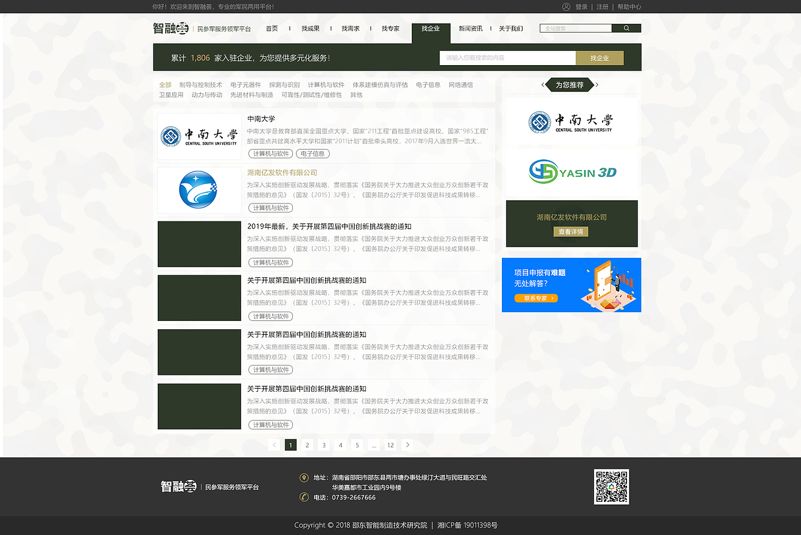
Task: Click the 电子信息 tag under 中南大学
Action: tap(313, 154)
